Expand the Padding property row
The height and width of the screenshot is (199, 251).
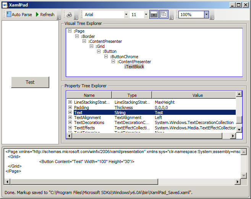pos(70,107)
